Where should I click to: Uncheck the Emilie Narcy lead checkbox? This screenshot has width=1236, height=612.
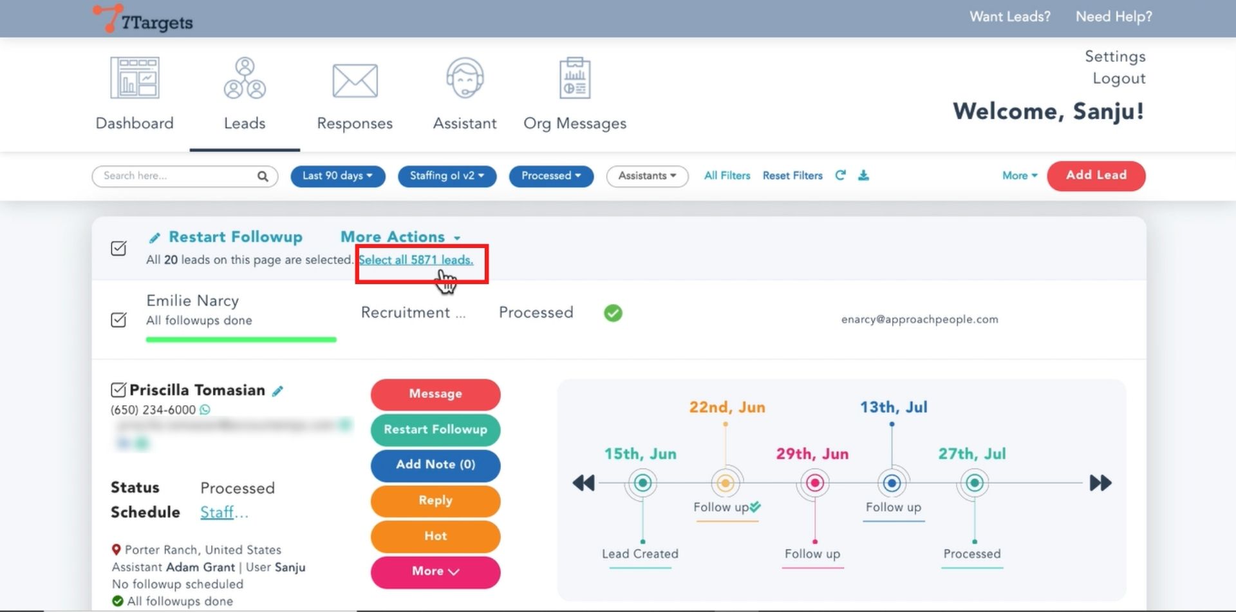[x=118, y=320]
